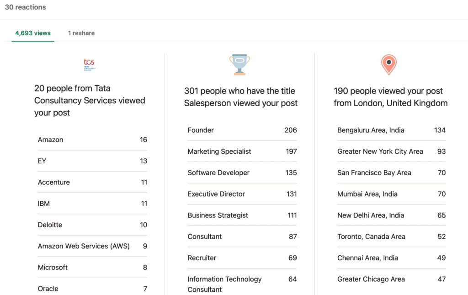Select the EY company row
Viewport: 468px width, 295px height.
tap(92, 161)
